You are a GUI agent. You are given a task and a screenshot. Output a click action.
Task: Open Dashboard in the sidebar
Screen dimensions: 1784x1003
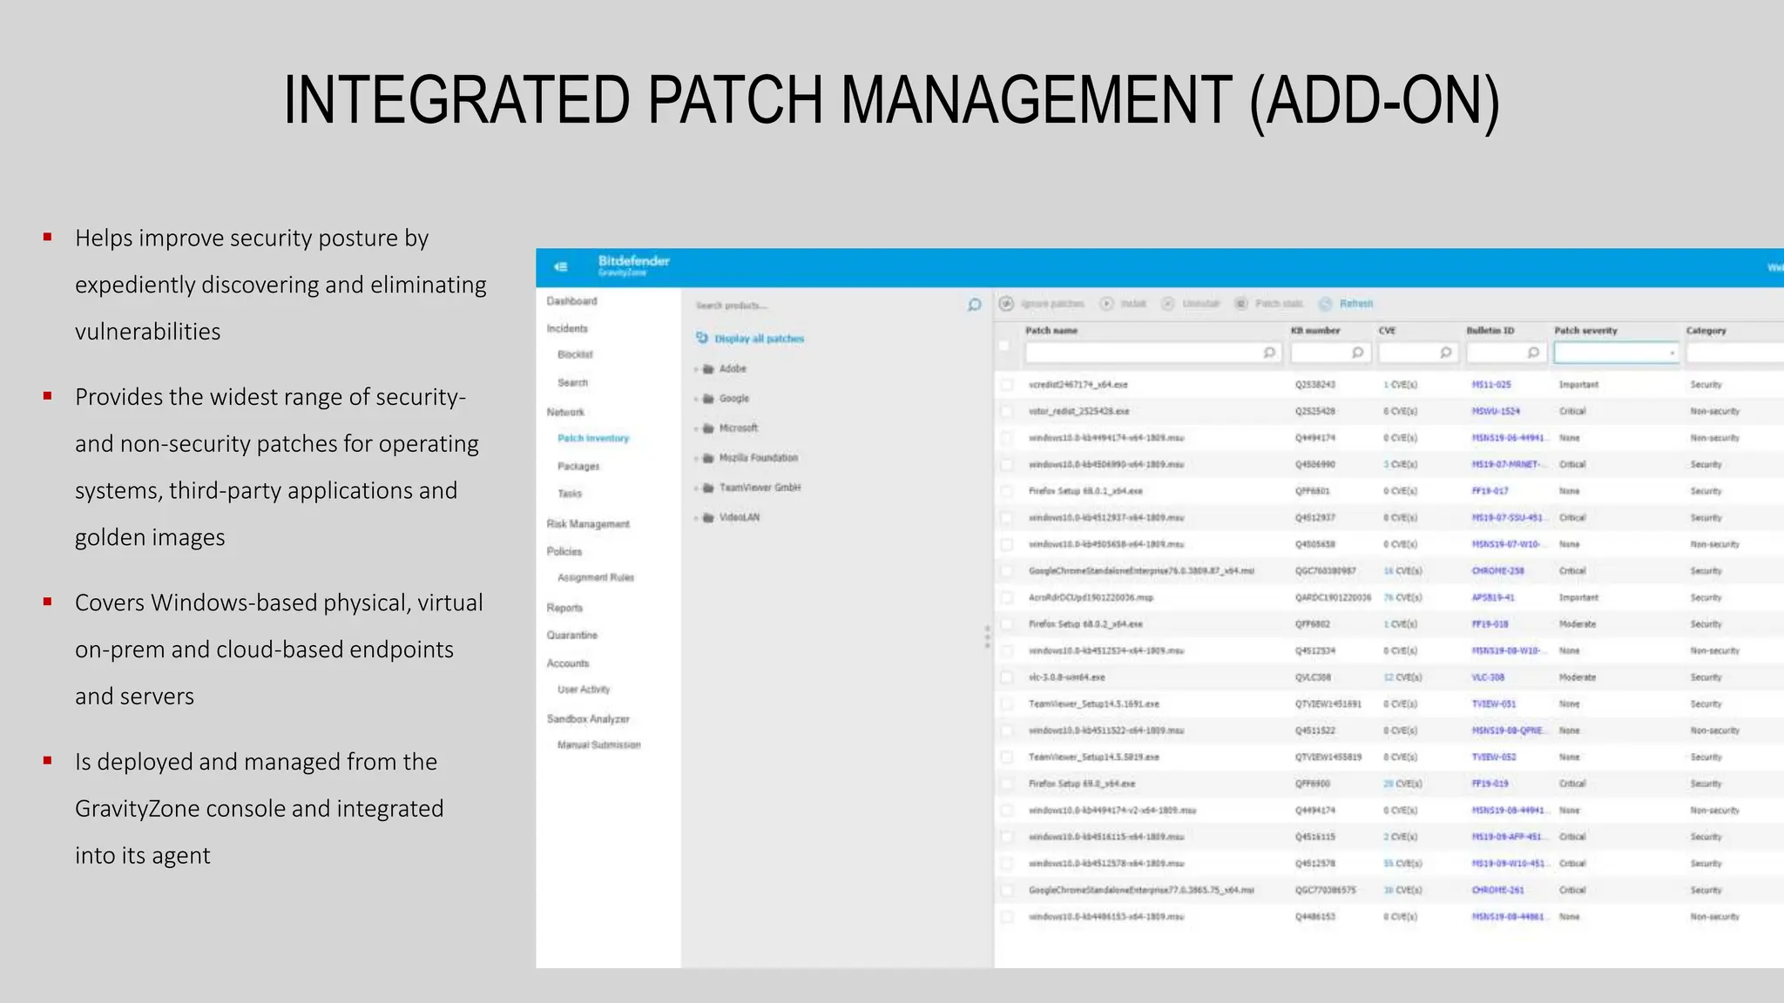click(572, 301)
